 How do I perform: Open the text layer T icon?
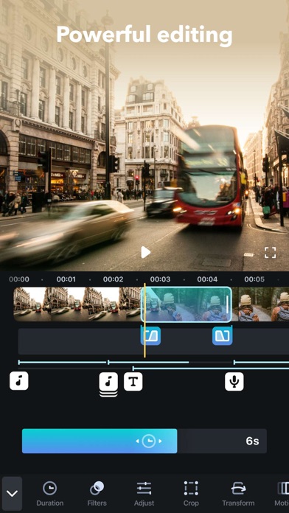[x=133, y=382]
